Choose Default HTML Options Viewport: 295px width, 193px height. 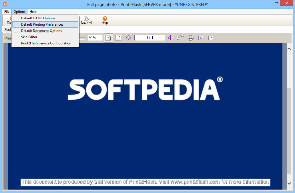pos(45,18)
